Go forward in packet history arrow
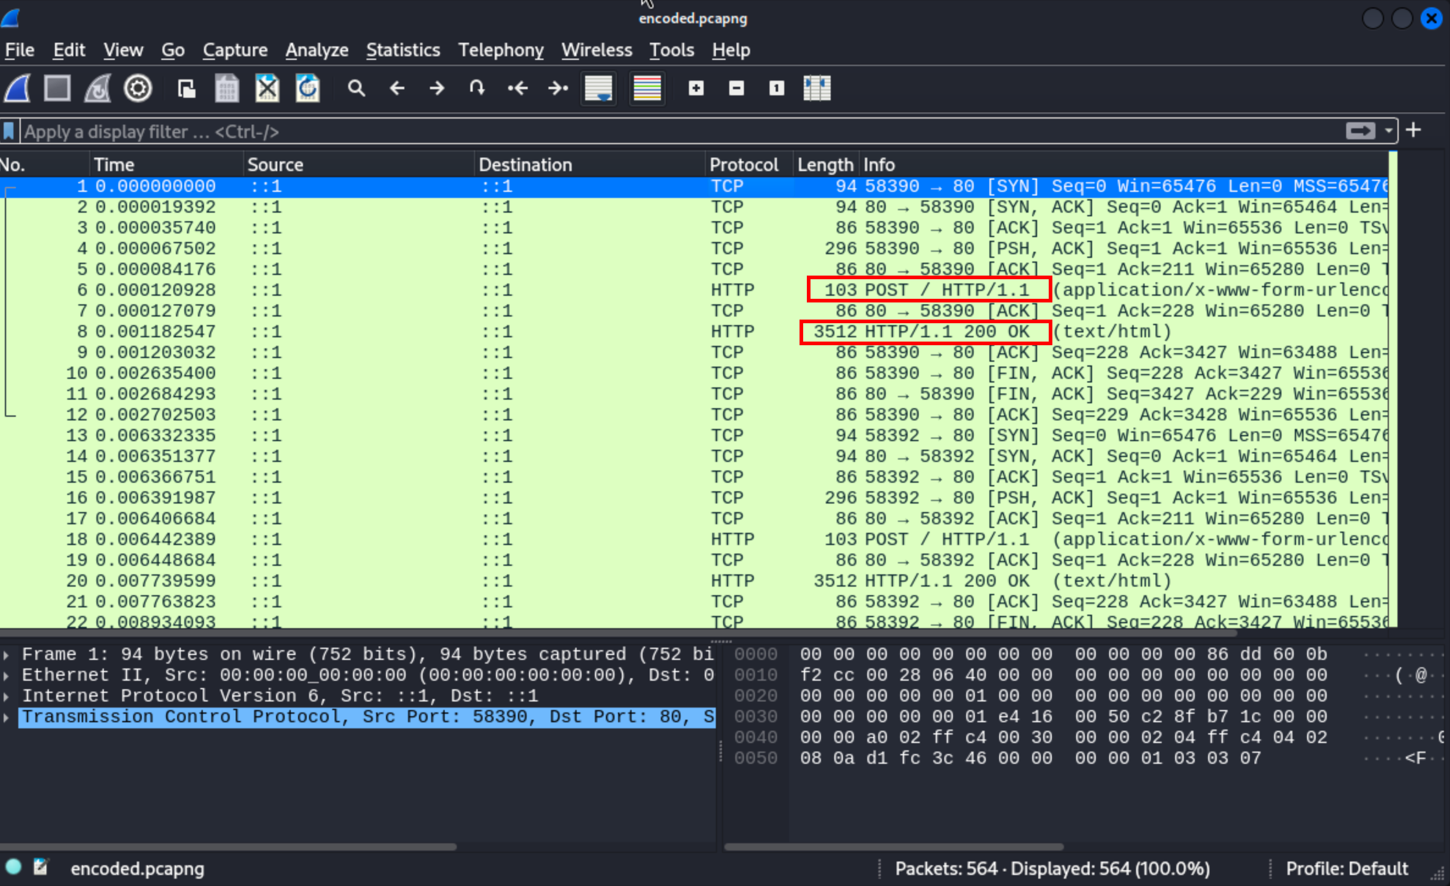Screen dimensions: 1450x886 [x=437, y=89]
